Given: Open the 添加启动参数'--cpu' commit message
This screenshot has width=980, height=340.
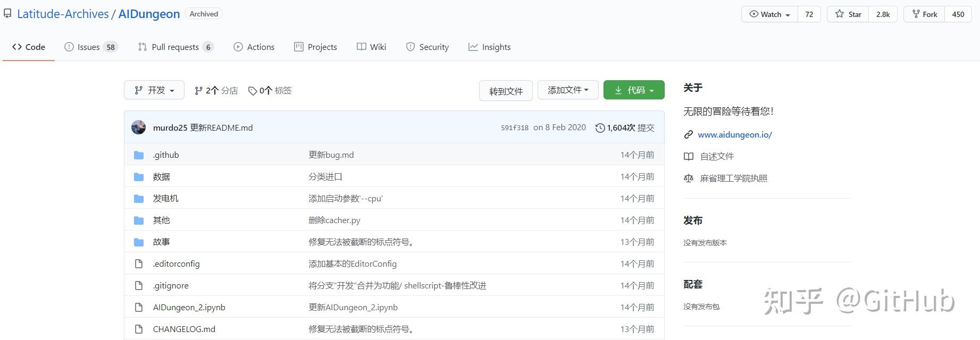Looking at the screenshot, I should click(346, 198).
